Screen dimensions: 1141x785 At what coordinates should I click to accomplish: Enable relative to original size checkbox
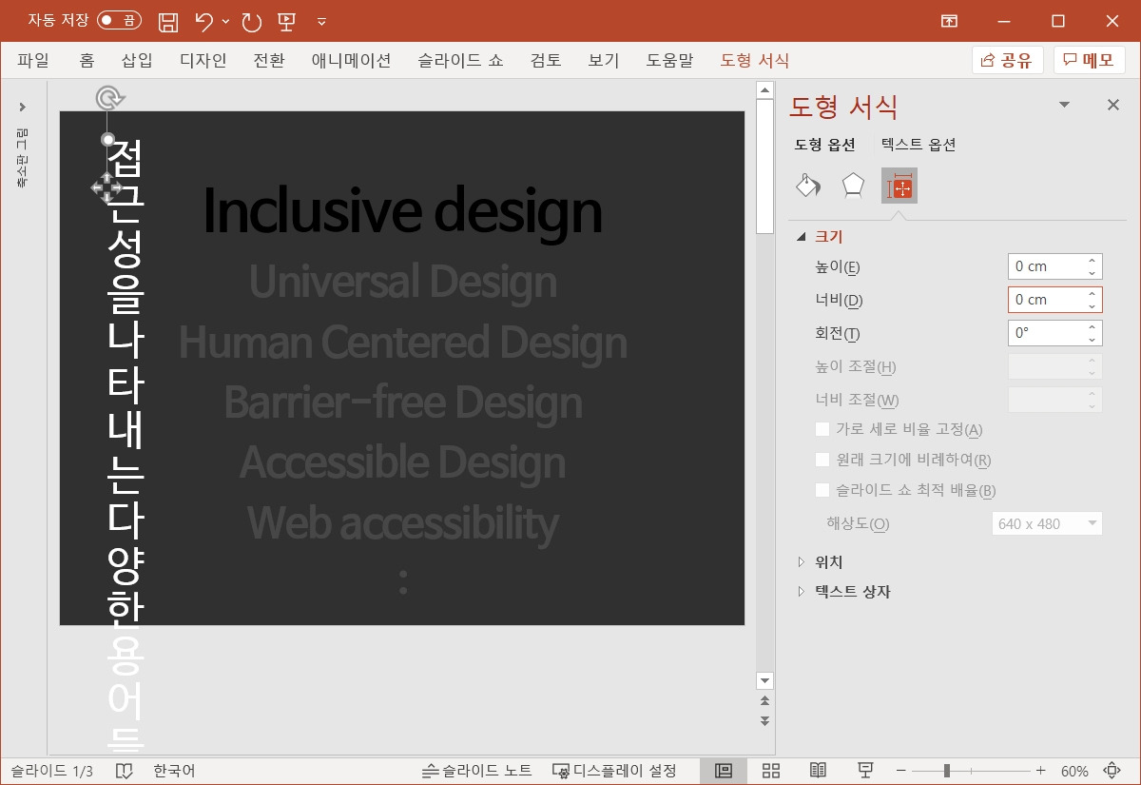tap(823, 460)
